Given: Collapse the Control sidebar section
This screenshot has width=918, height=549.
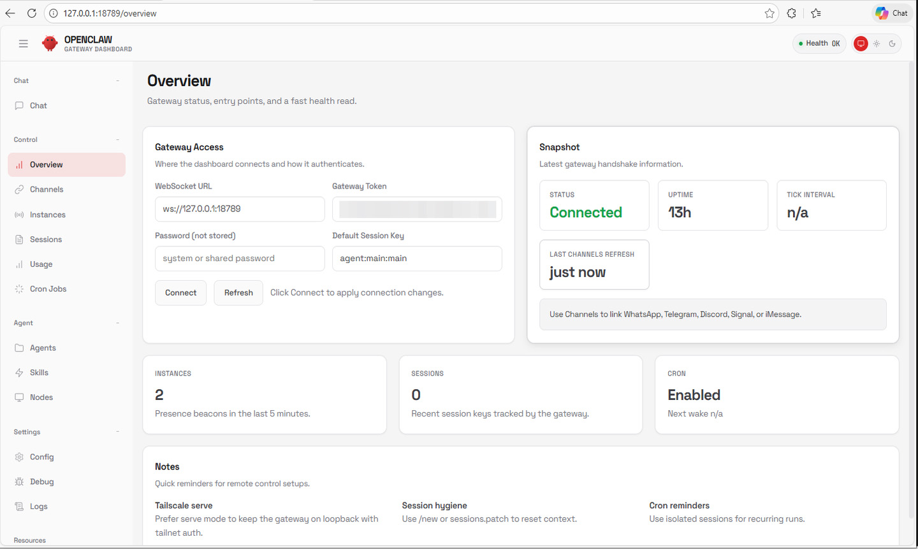Looking at the screenshot, I should (118, 139).
